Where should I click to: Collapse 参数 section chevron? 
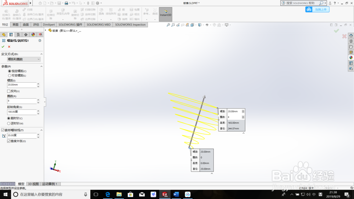[x=41, y=66]
